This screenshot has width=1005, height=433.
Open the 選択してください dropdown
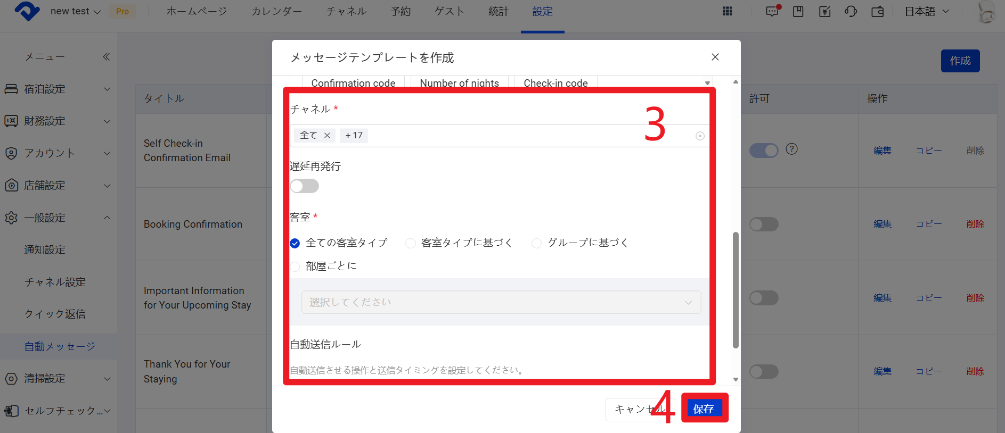(x=501, y=302)
